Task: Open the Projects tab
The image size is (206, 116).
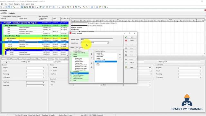Action: pos(12,13)
